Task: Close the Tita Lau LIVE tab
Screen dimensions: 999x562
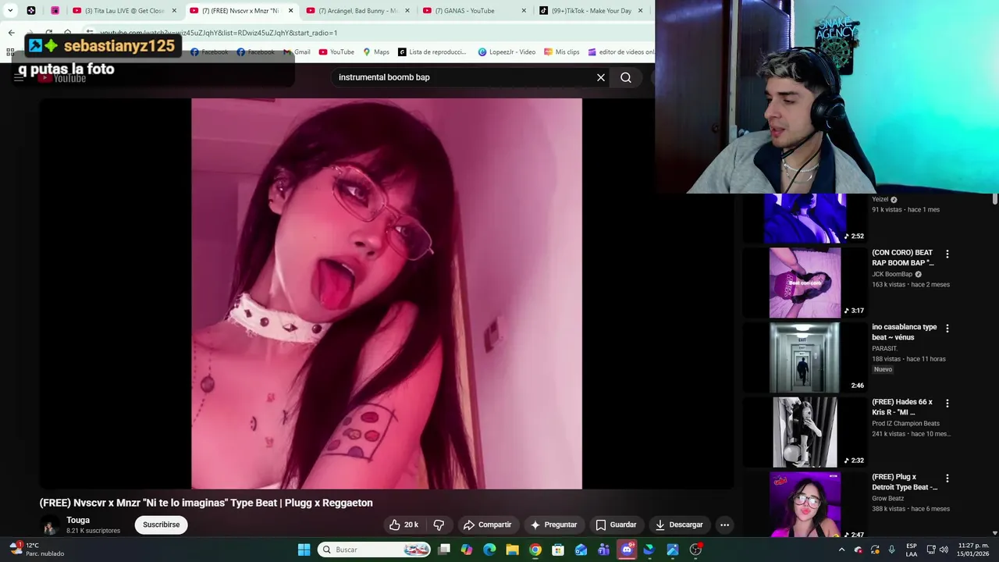Action: point(173,11)
